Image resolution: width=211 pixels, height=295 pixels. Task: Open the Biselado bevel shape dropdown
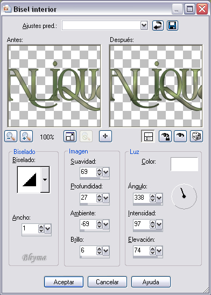(45, 180)
